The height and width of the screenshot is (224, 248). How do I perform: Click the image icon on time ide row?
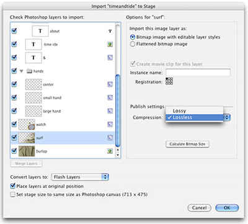click(x=110, y=44)
